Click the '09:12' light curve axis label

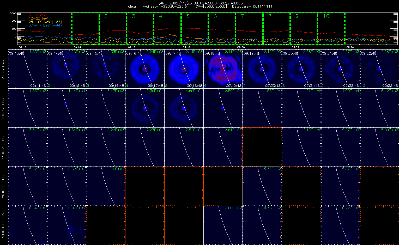pyautogui.click(x=23, y=47)
